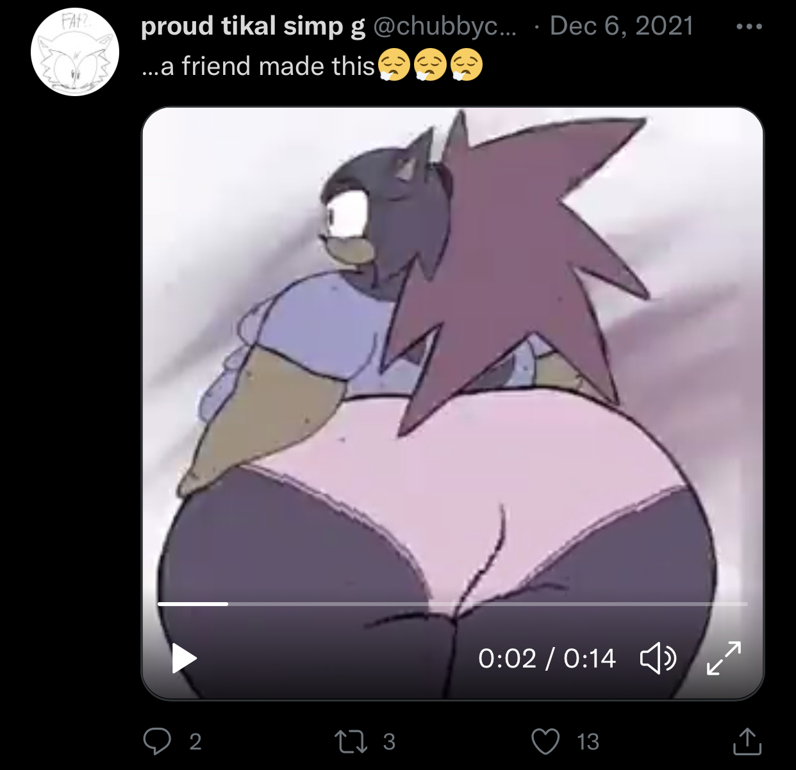Open the "proud tikal simp g" display name
Screen dimensions: 796x770
(x=253, y=26)
